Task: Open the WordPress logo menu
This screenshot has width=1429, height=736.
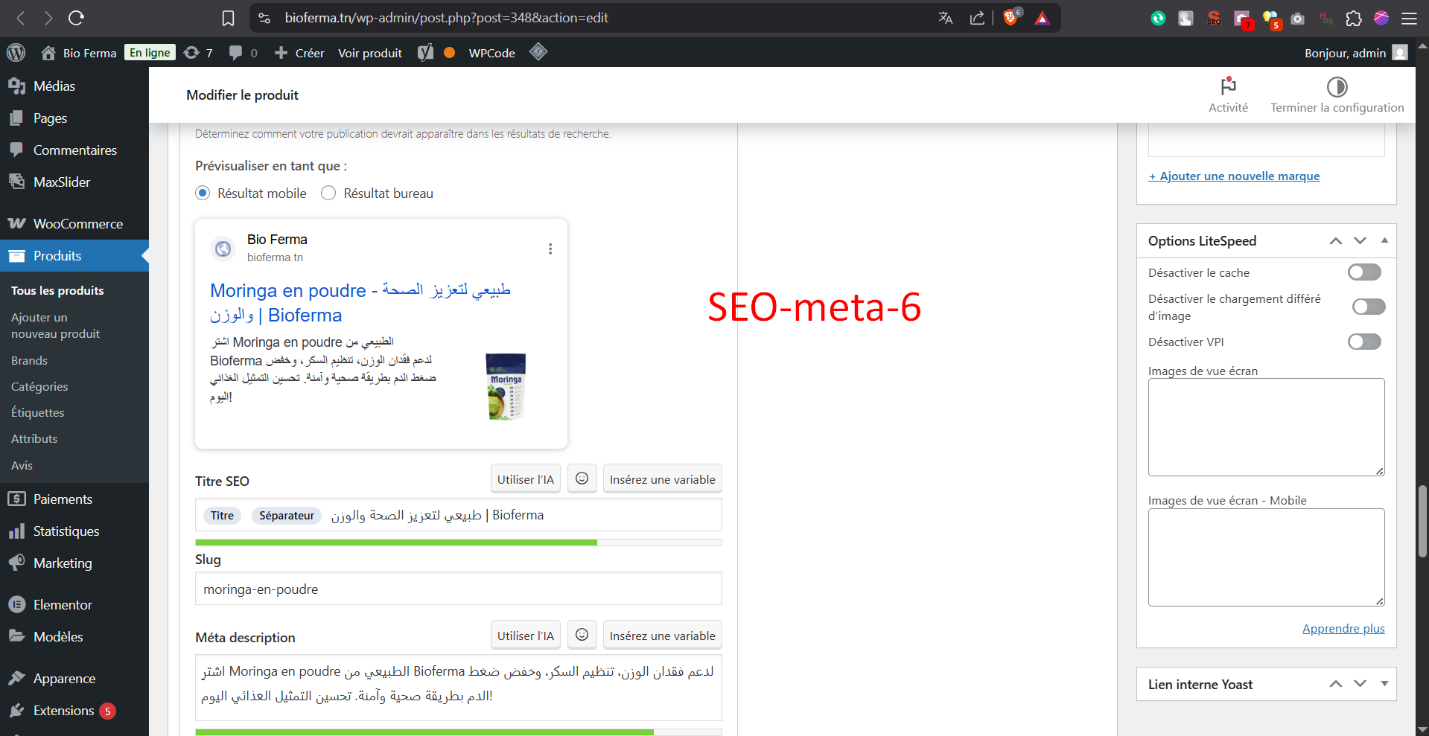Action: point(16,53)
